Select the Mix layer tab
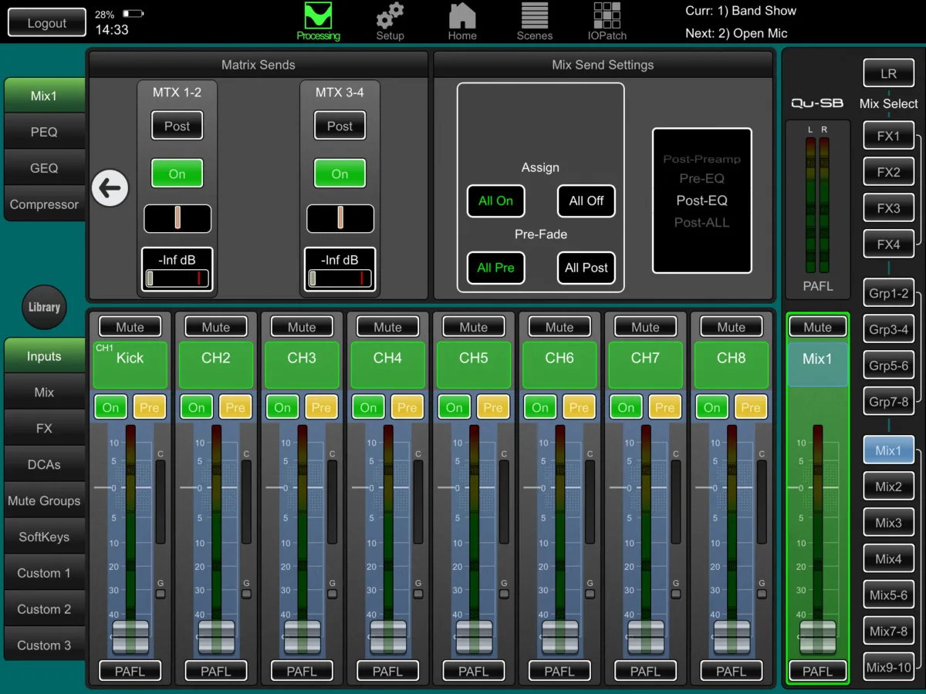 (44, 392)
